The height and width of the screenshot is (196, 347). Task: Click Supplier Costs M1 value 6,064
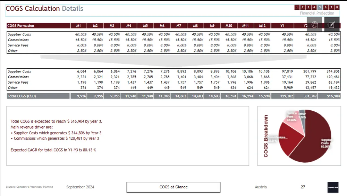(x=82, y=71)
